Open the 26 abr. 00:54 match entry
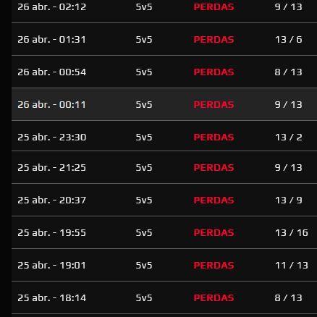 (x=164, y=72)
